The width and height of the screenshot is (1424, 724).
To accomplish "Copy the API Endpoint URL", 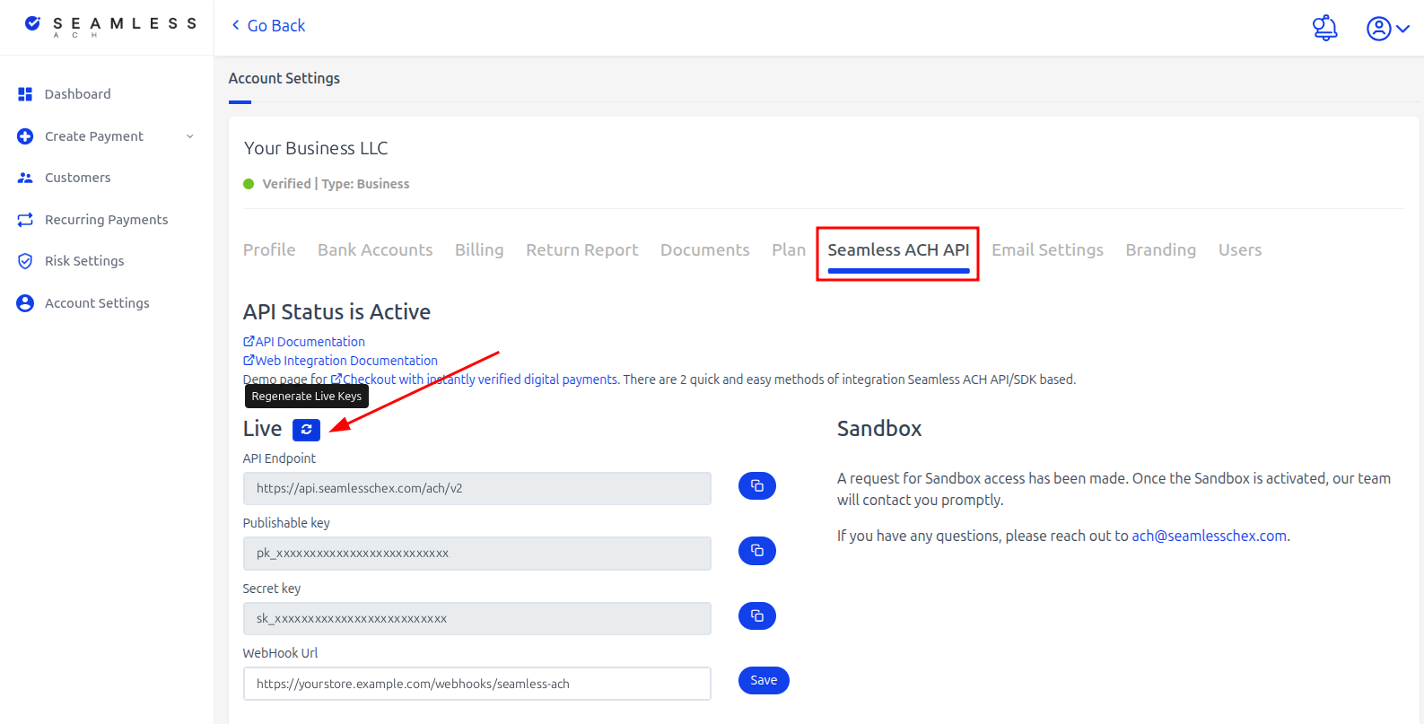I will [x=757, y=486].
